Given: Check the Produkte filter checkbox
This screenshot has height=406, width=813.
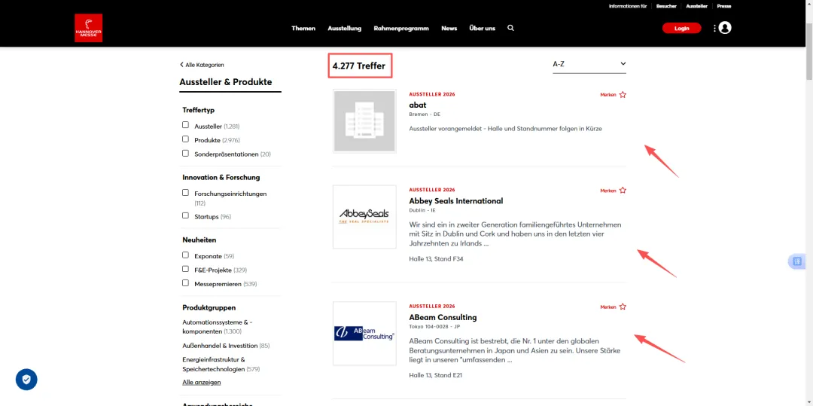Looking at the screenshot, I should (x=186, y=139).
